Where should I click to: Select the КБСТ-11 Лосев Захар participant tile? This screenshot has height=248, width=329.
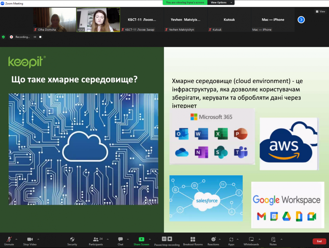tap(142, 20)
